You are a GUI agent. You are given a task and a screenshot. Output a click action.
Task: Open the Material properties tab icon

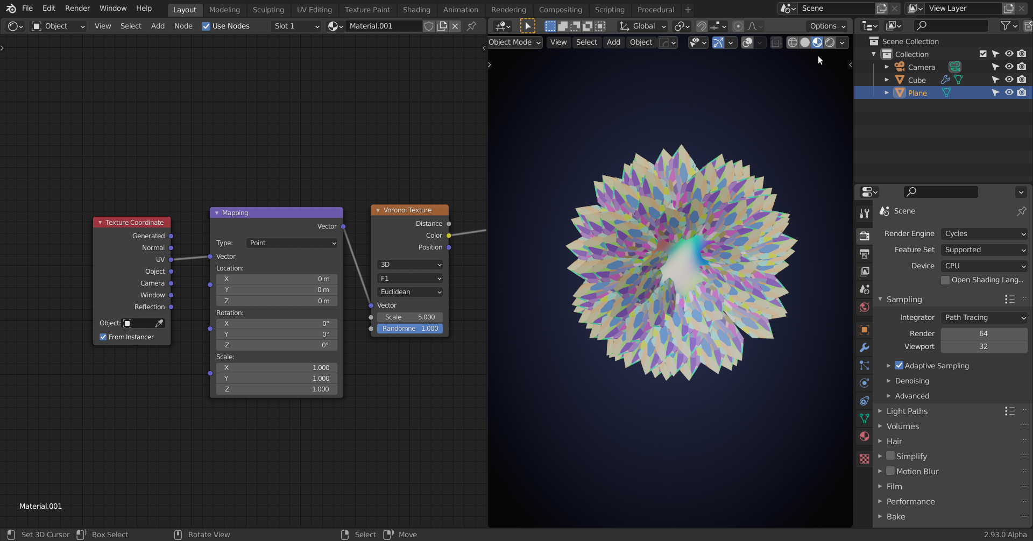865,436
